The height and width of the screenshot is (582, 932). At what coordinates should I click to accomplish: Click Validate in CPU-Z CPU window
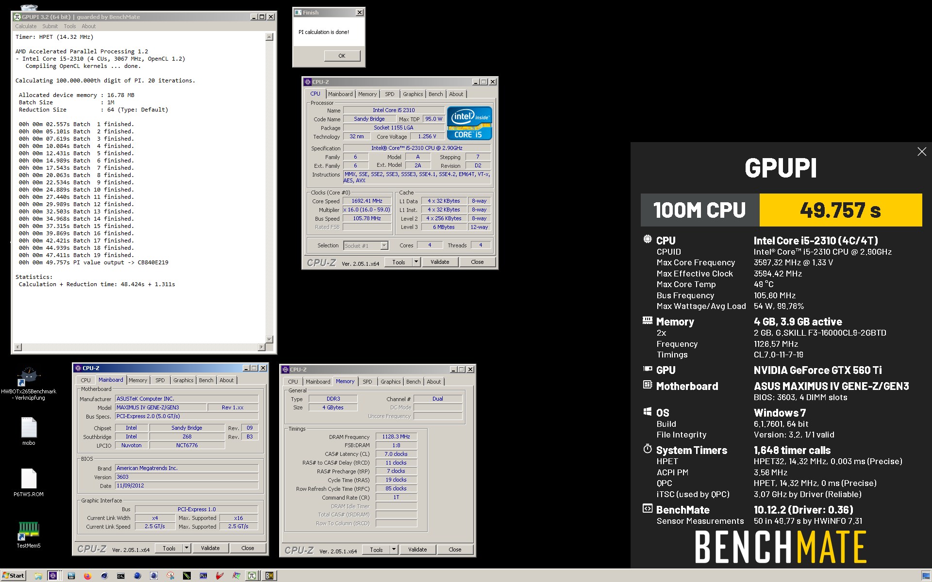(440, 262)
